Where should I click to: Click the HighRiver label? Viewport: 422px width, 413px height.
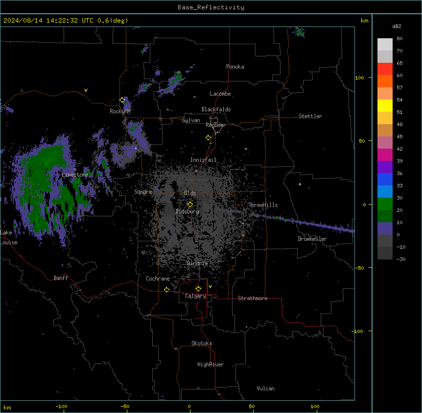pos(211,364)
